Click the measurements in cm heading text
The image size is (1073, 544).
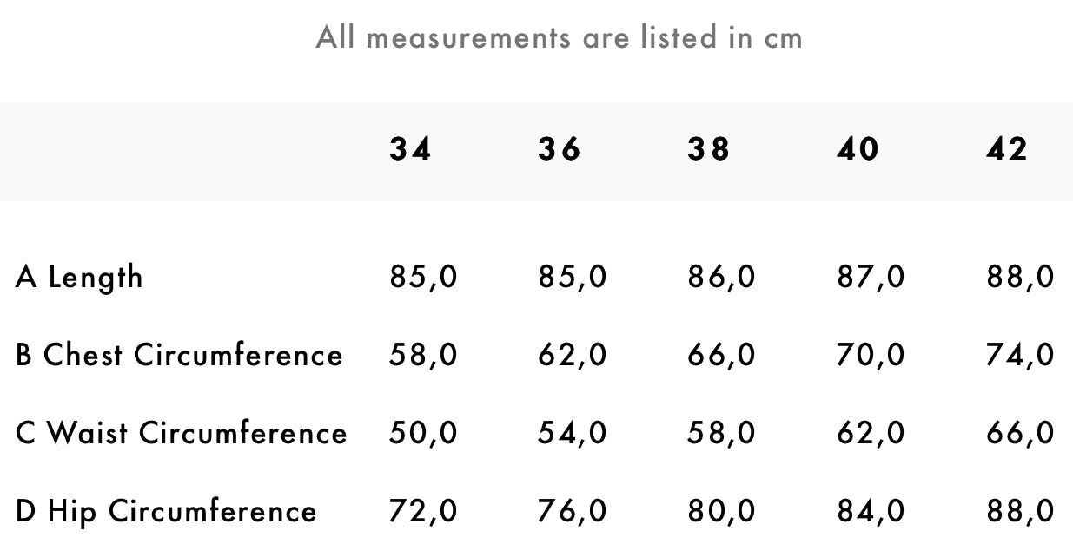coord(559,37)
